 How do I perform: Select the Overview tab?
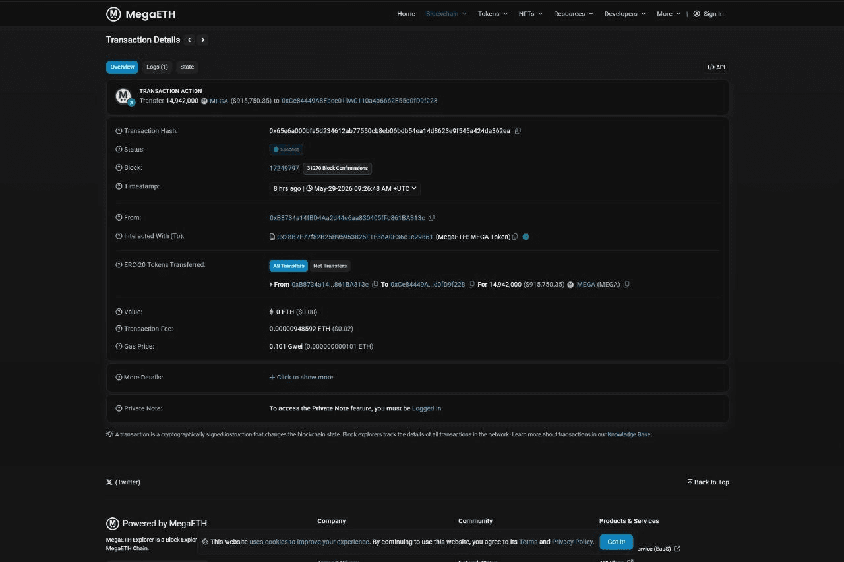122,67
